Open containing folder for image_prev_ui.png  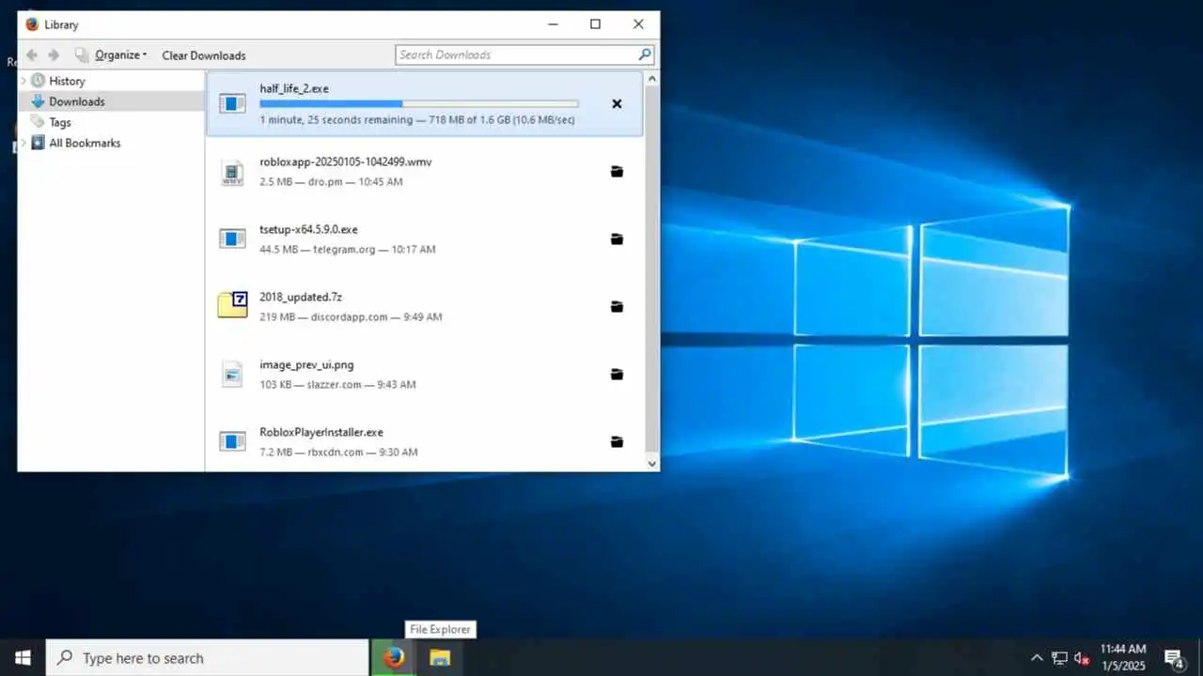pos(617,375)
